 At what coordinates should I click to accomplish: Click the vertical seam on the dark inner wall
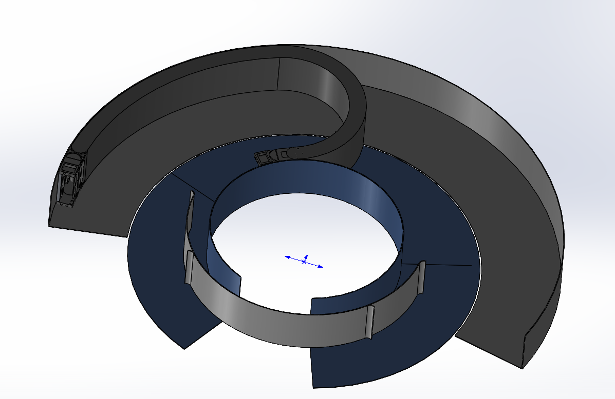278,73
